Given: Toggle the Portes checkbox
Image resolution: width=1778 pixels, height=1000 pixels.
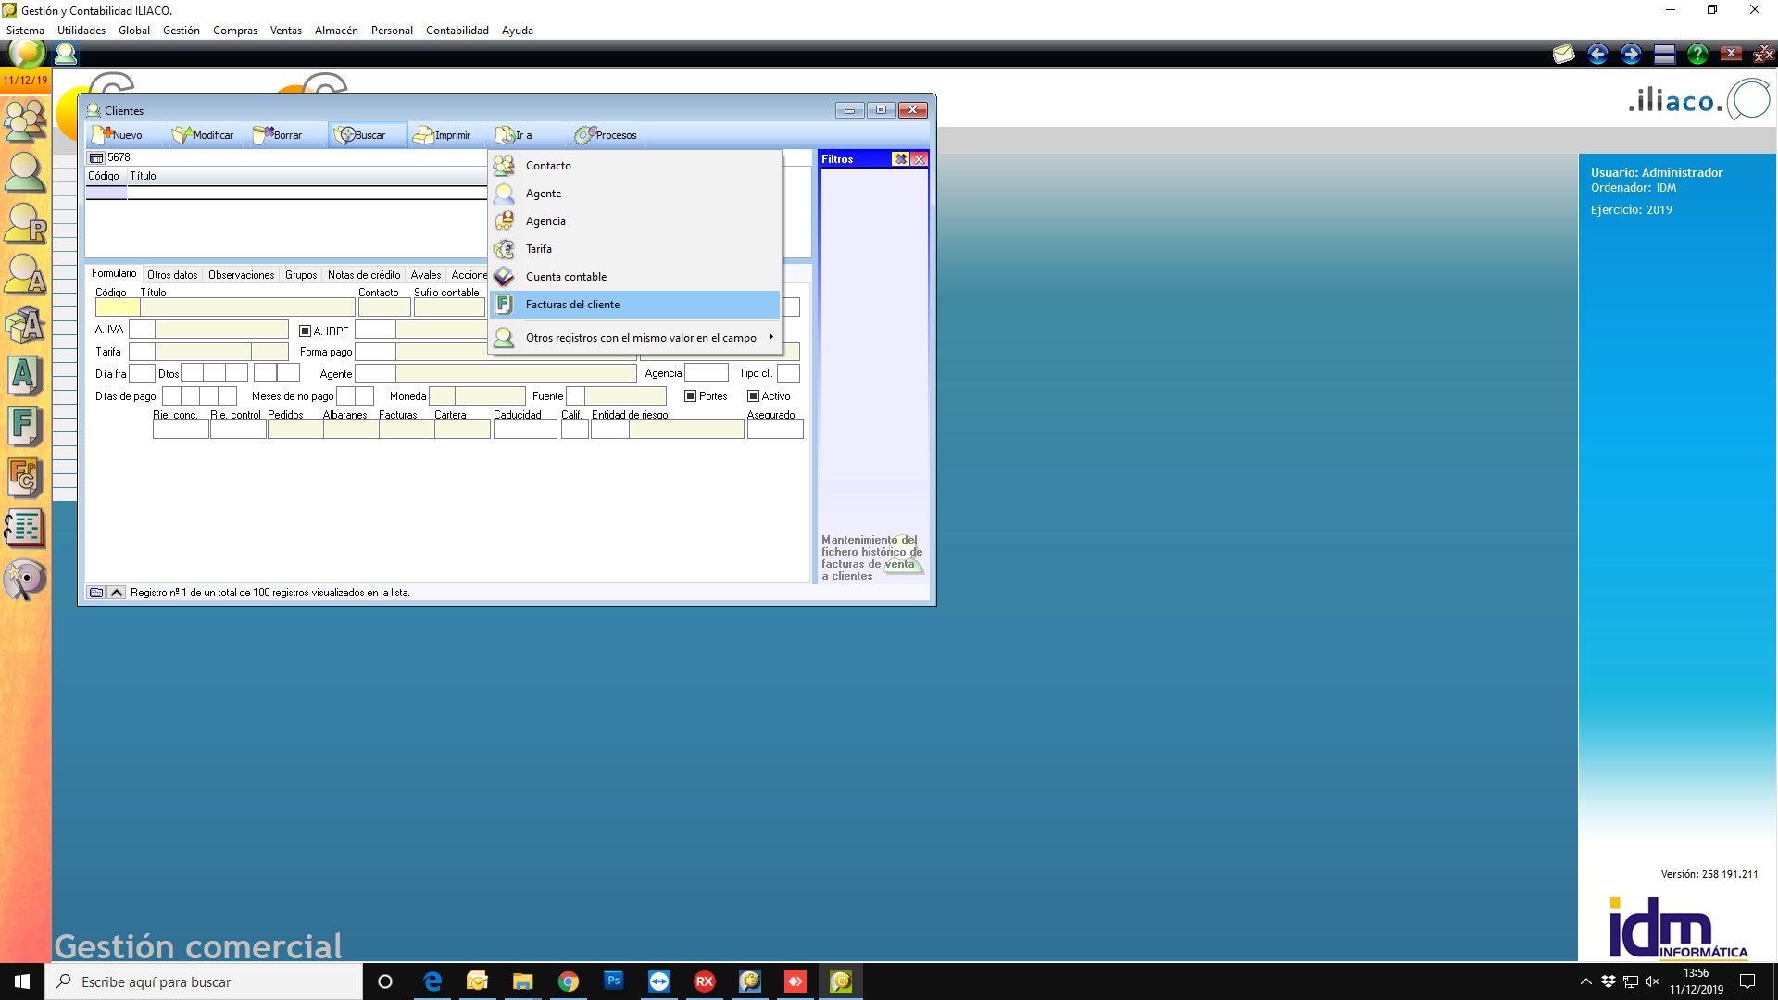Looking at the screenshot, I should (690, 396).
